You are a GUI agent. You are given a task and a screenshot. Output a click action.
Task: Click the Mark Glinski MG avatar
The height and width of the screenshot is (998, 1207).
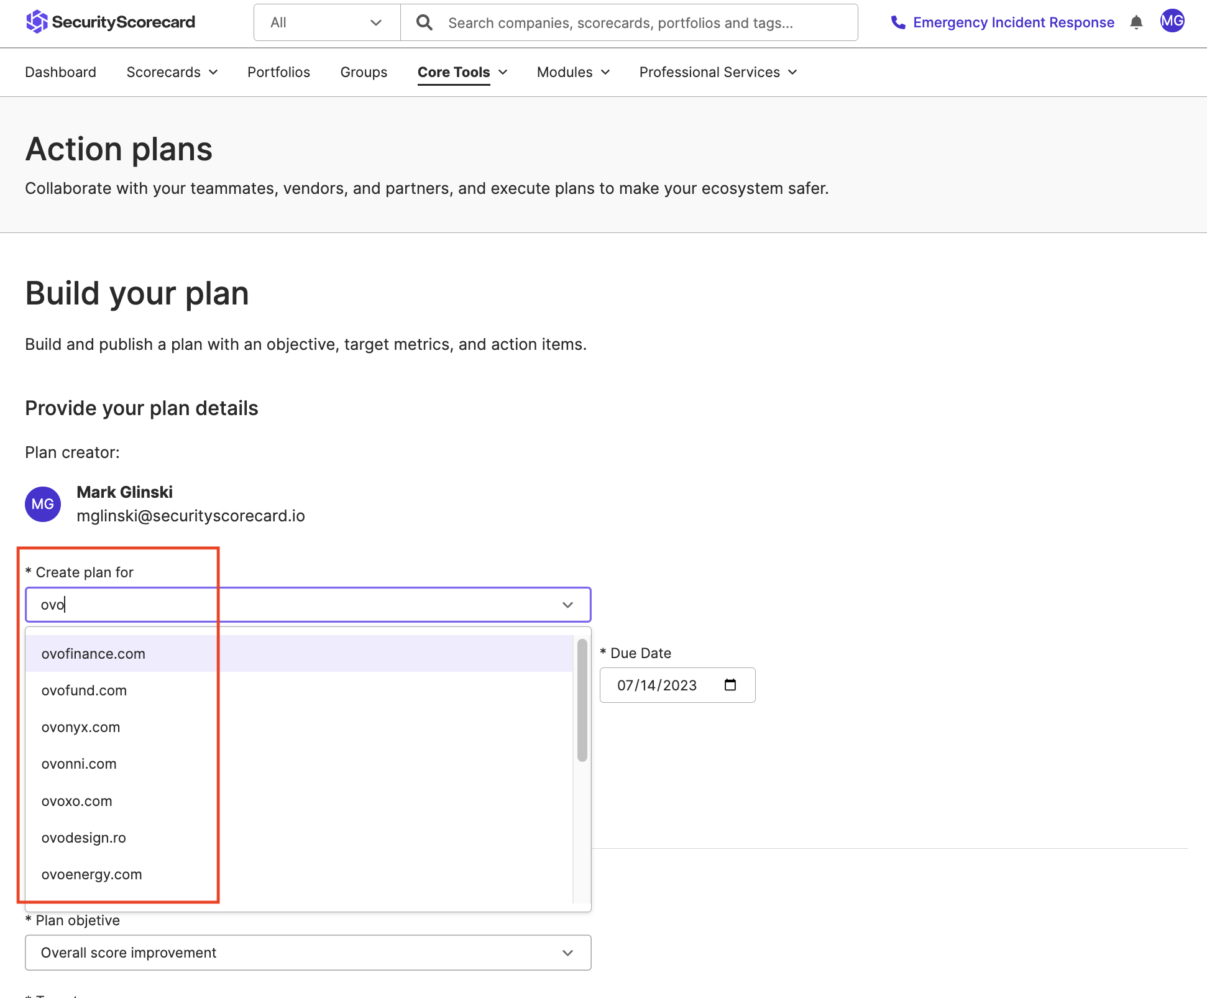pos(43,504)
